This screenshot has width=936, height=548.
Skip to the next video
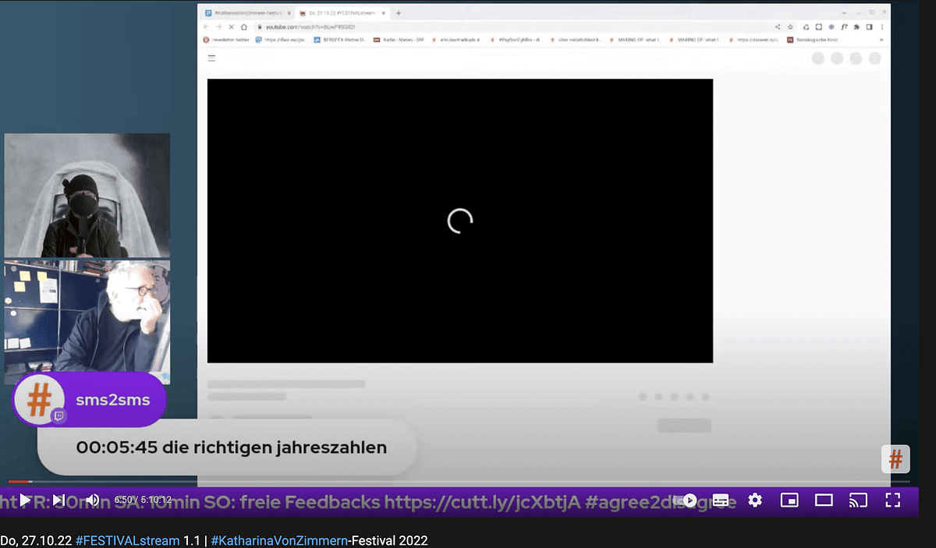58,500
